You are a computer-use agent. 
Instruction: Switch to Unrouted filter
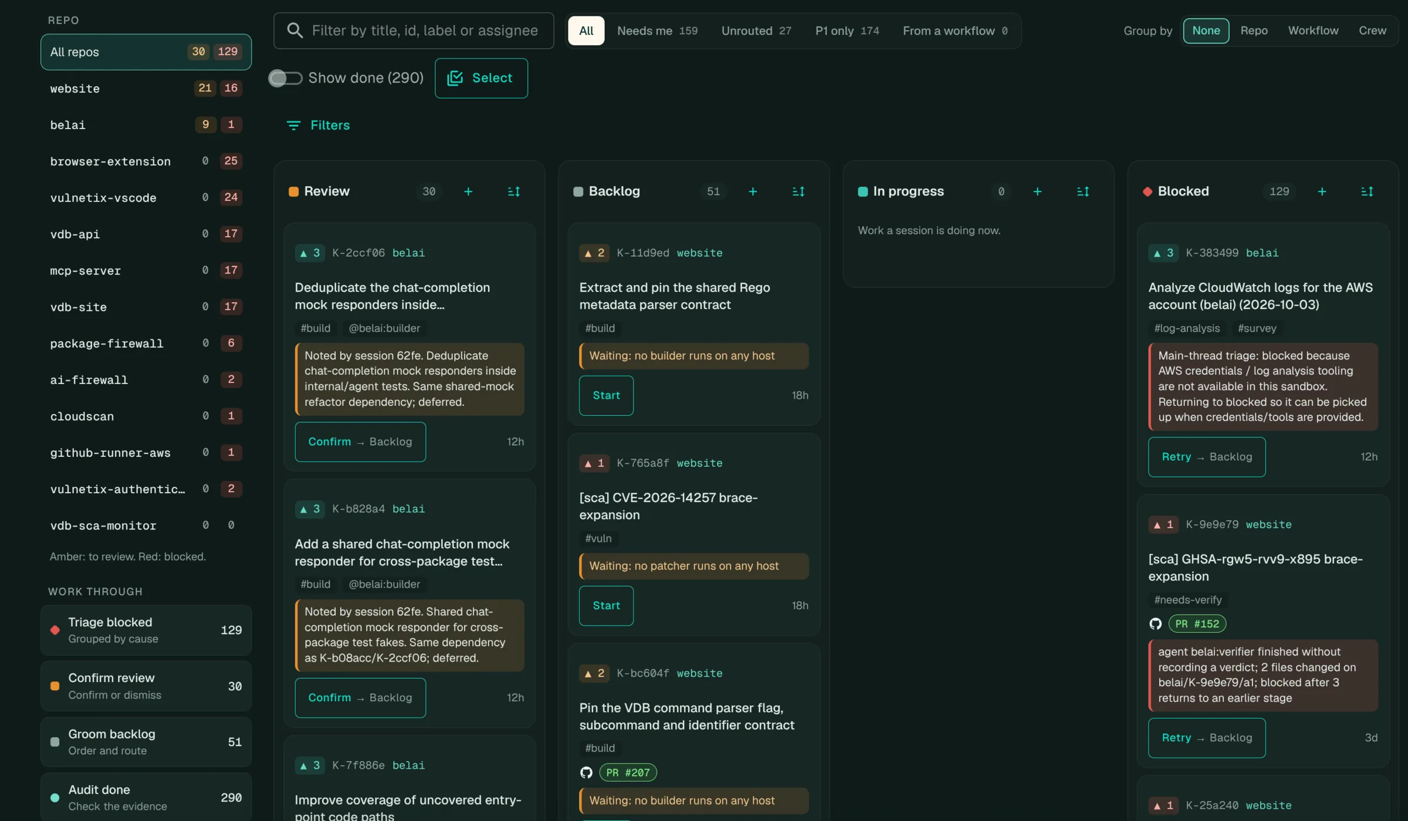pyautogui.click(x=756, y=30)
